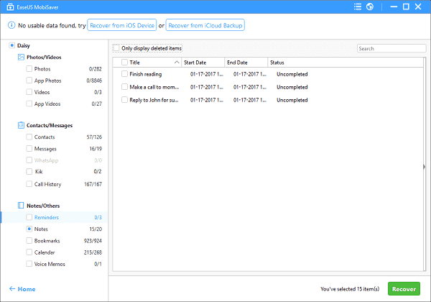431x302 pixels.
Task: Expand the right side panel arrow
Action: tap(424, 167)
